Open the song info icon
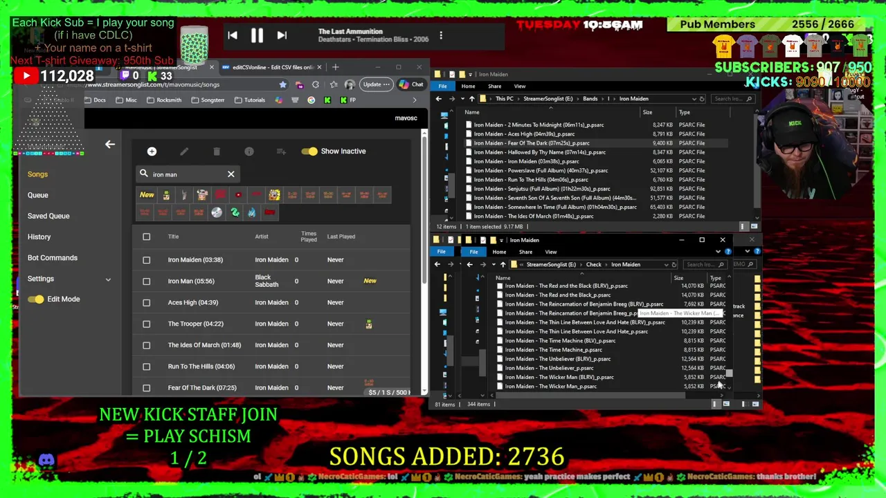 249,151
